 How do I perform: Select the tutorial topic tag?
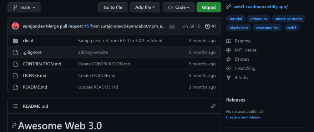pos(236,19)
